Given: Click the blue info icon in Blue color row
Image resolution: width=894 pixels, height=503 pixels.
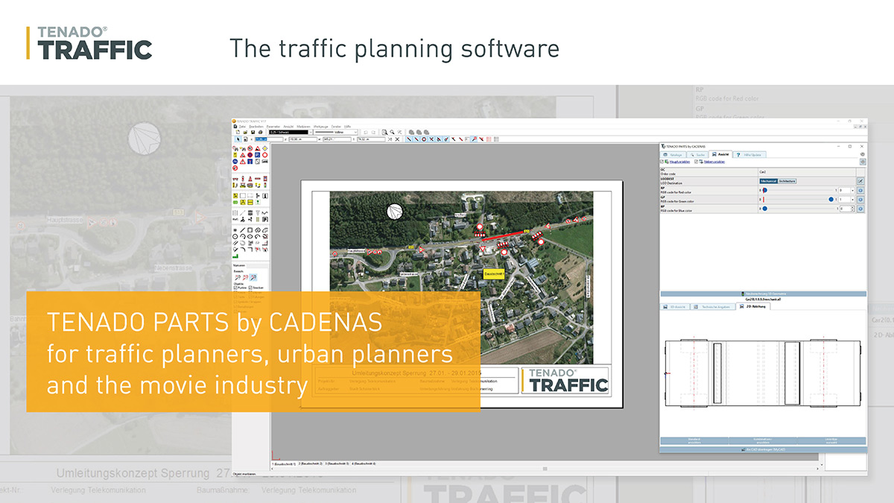Looking at the screenshot, I should (x=860, y=209).
